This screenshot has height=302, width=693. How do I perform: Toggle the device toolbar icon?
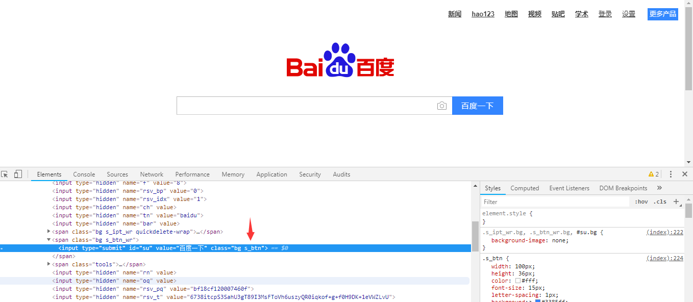18,174
